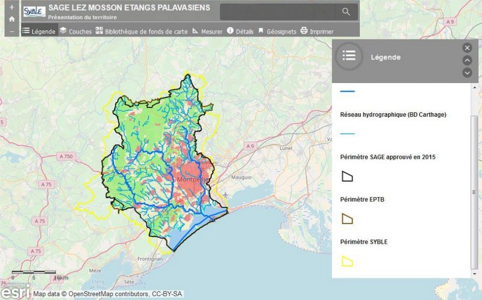Click the 'Périmètre EPTB' legend label
This screenshot has height=300, width=482.
[362, 200]
